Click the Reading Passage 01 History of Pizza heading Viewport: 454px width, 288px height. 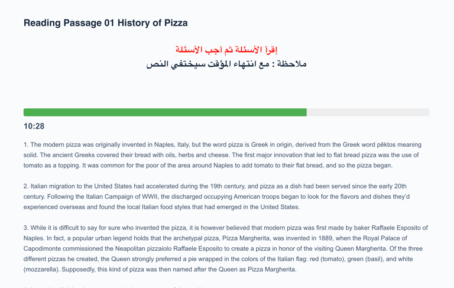[105, 23]
